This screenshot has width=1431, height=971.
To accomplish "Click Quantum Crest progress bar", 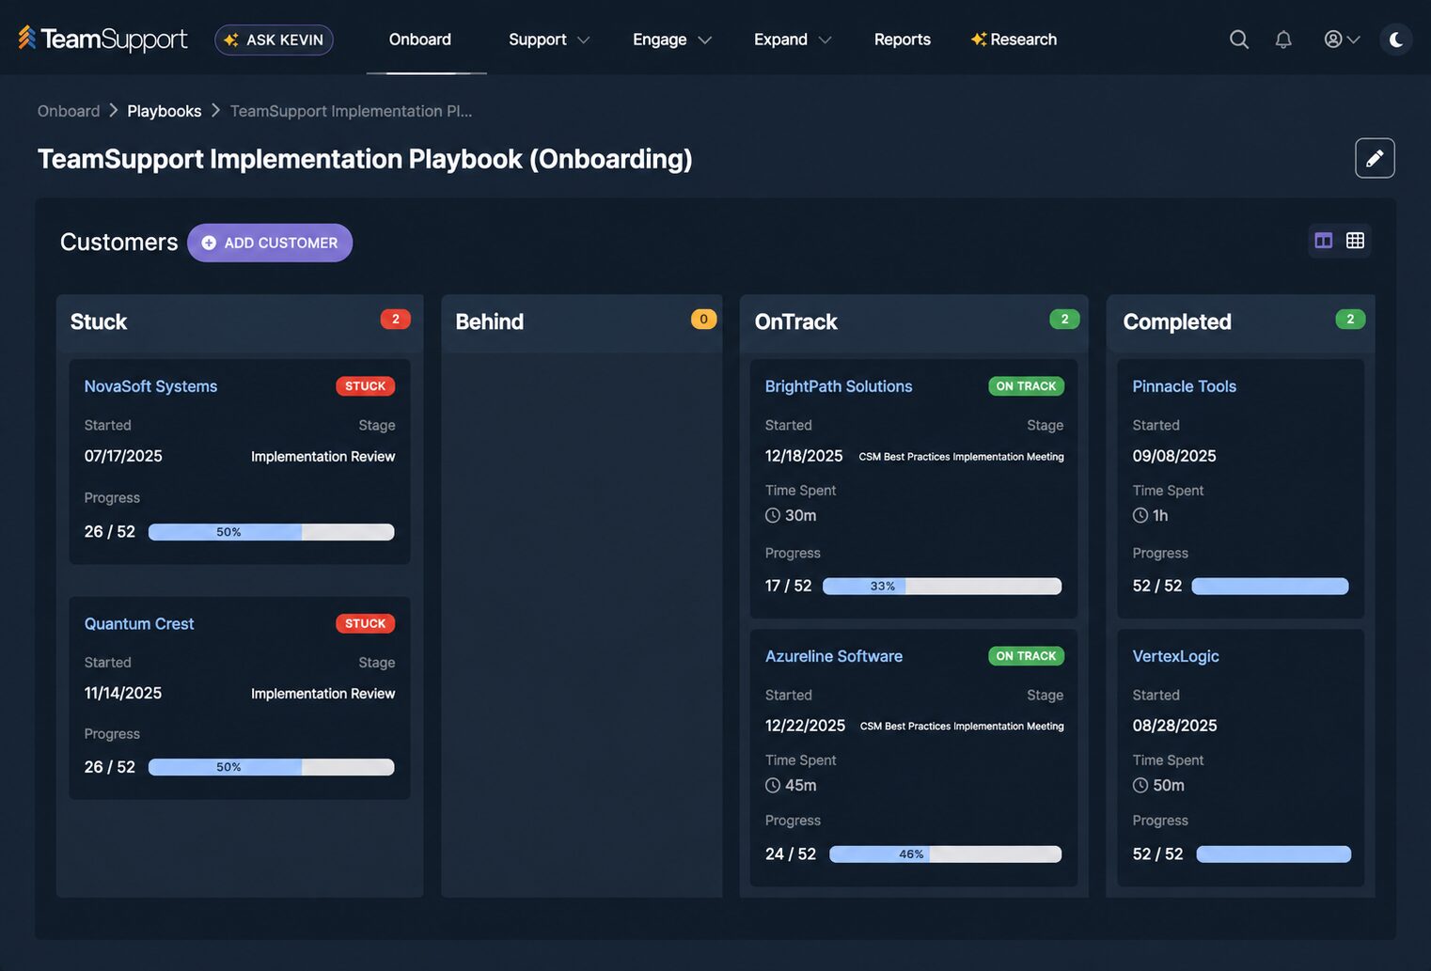I will coord(271,767).
